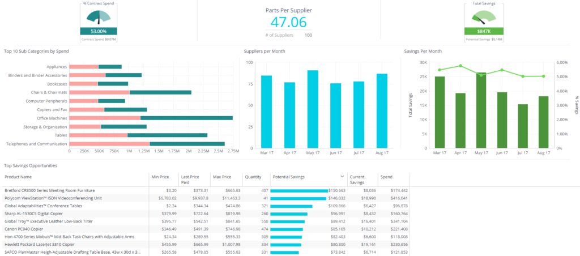The width and height of the screenshot is (580, 256).
Task: Open the Sharp AL-1530CS Digital Copier row
Action: click(x=35, y=214)
